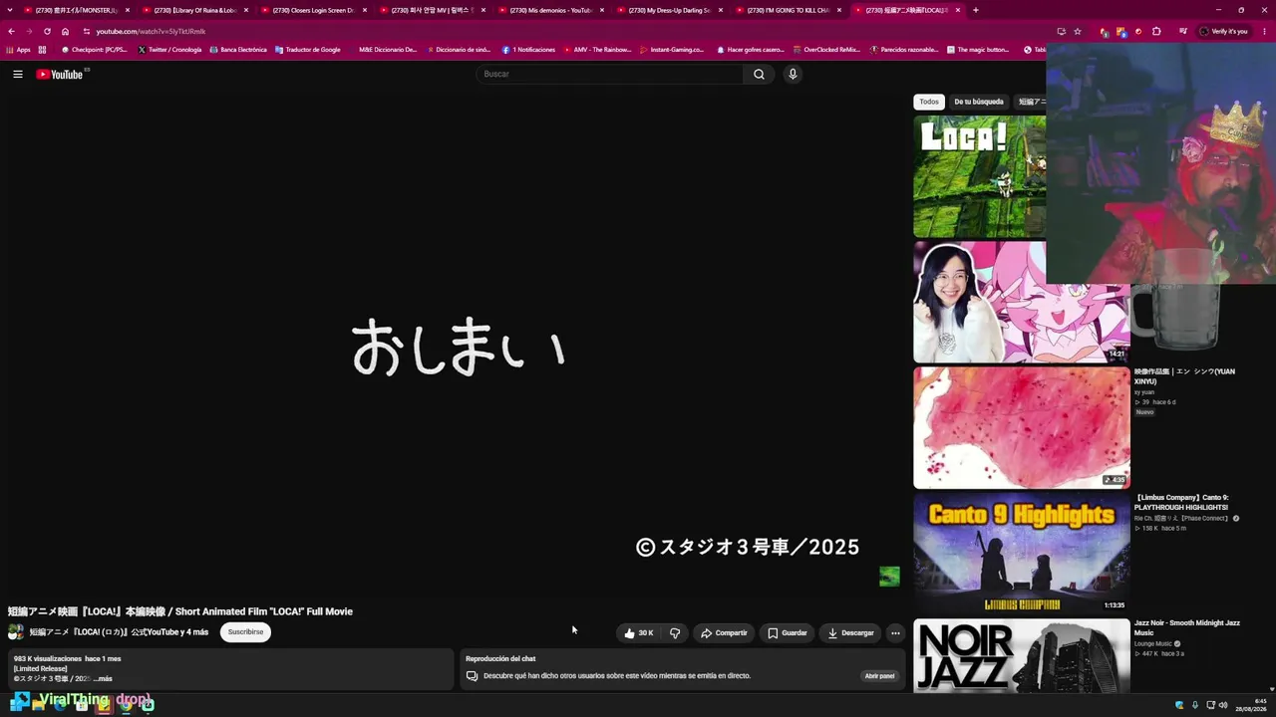Open Limbus Company Canto 9 video title
The width and height of the screenshot is (1276, 717).
[x=1182, y=502]
